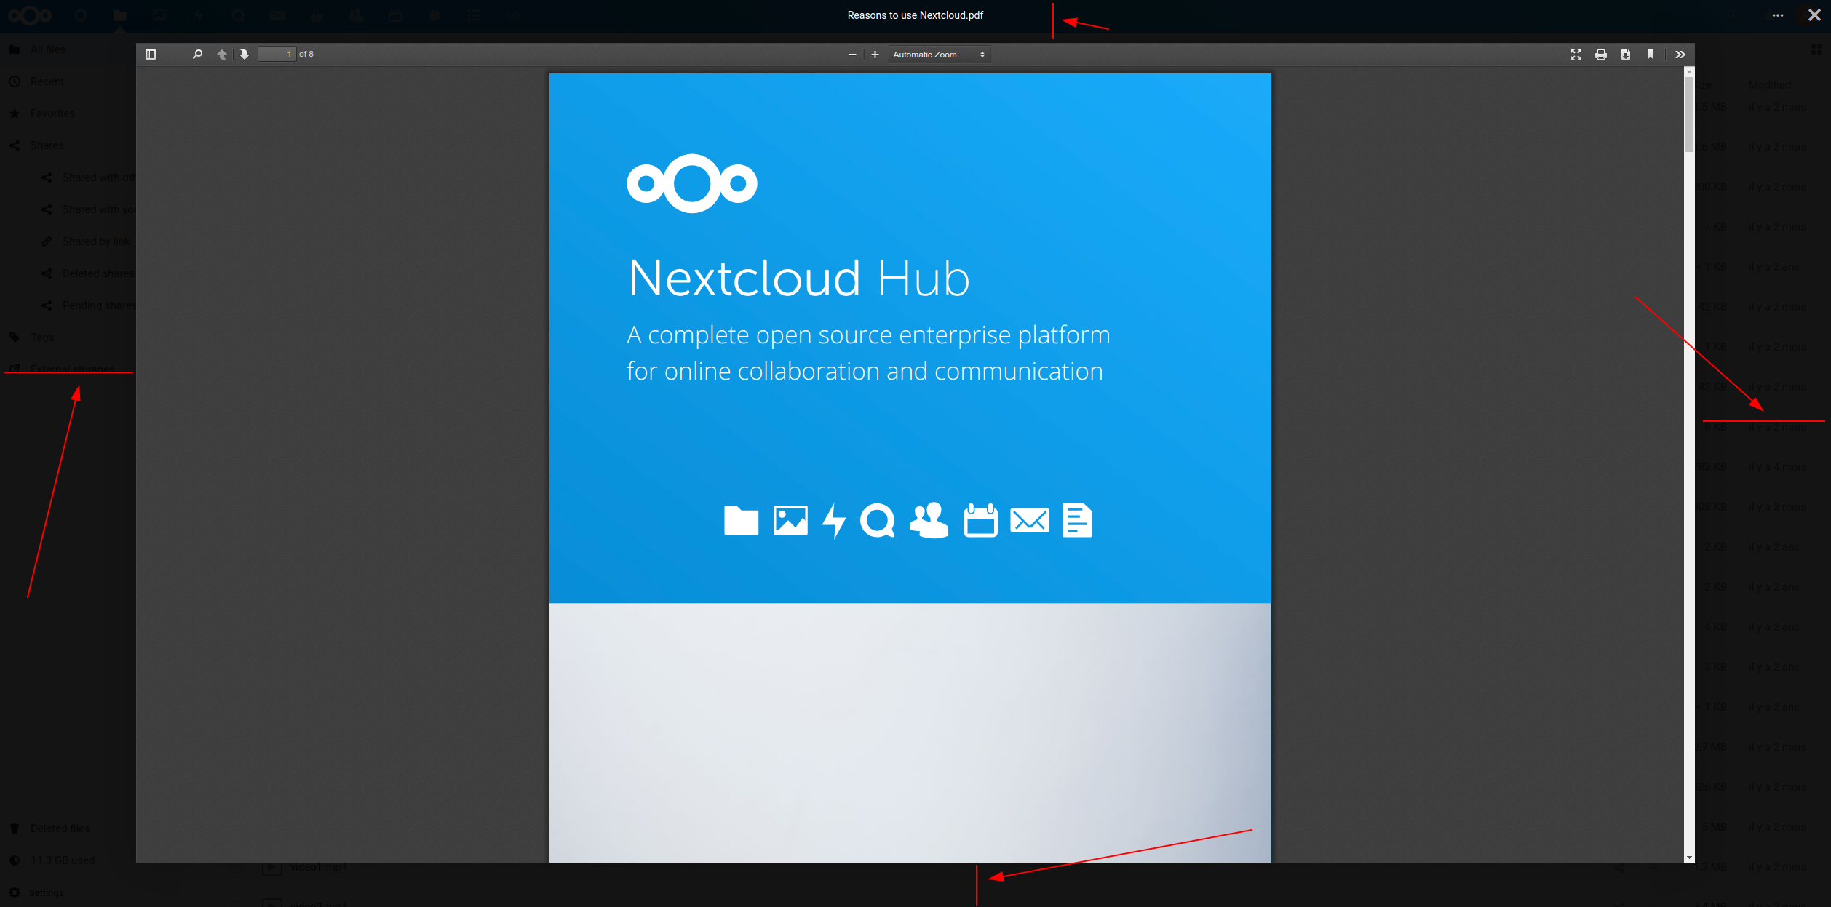Screen dimensions: 1831x907
Task: Toggle grid view icon in background files list
Action: click(x=1816, y=49)
